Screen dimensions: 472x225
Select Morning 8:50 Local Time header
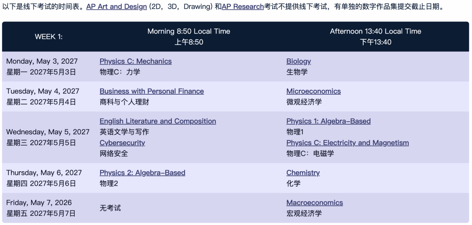click(189, 31)
